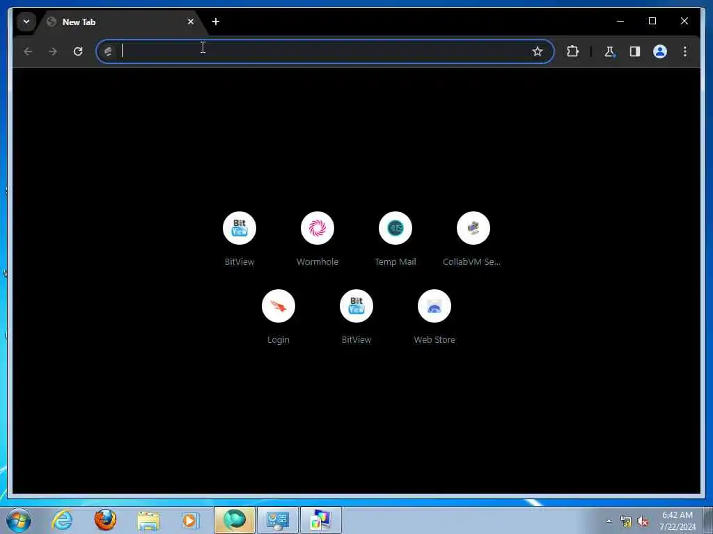The image size is (713, 534).
Task: Open the clock showing 6:42 AM
Action: pos(677,521)
